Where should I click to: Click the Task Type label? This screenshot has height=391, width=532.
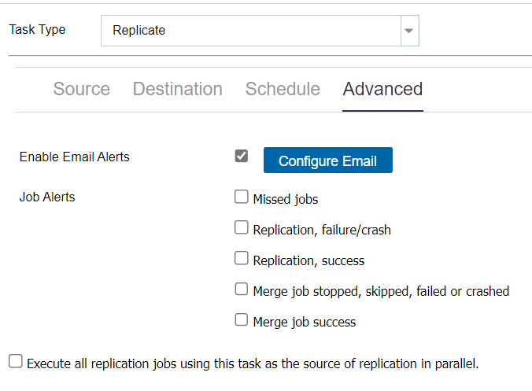pyautogui.click(x=37, y=30)
